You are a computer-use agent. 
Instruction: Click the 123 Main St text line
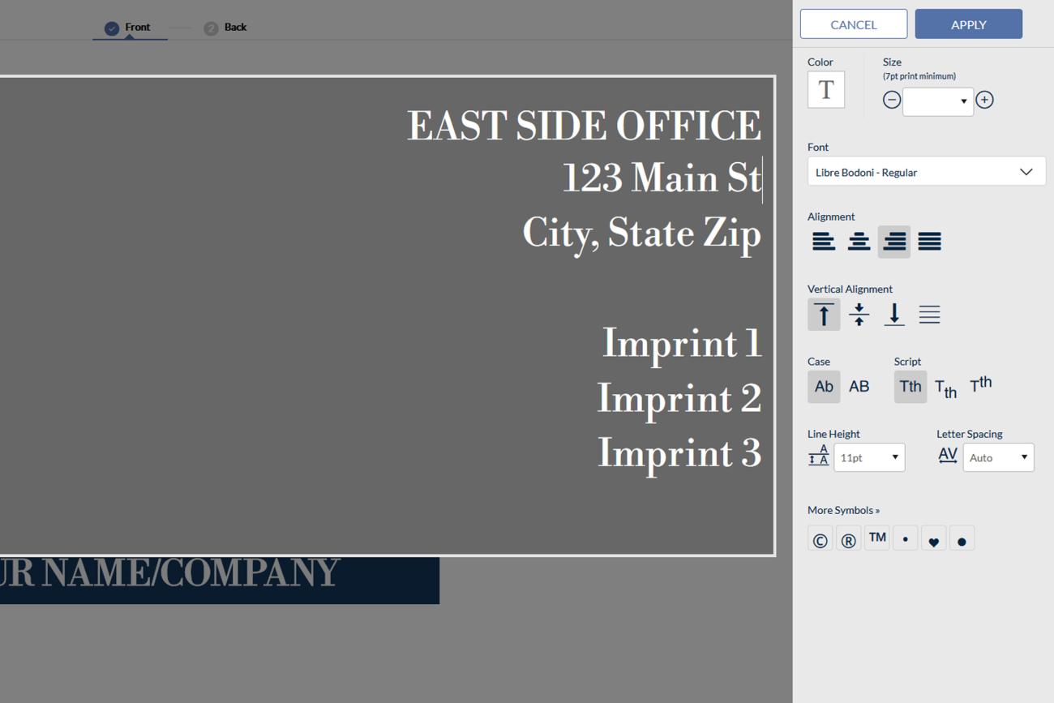(662, 178)
